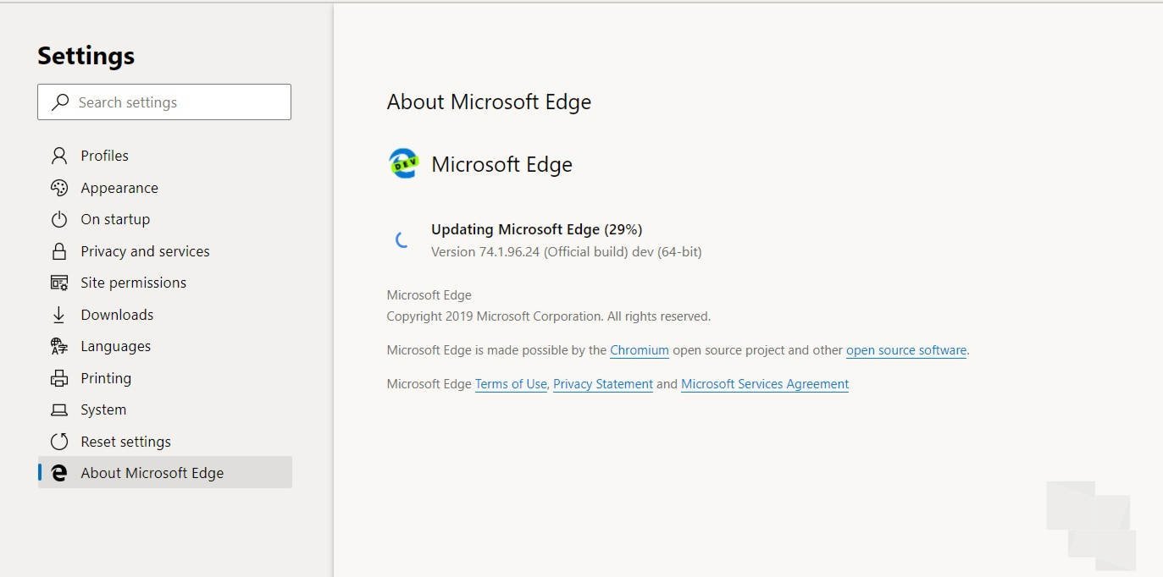Open the Microsoft Services Agreement
Image resolution: width=1163 pixels, height=577 pixels.
764,383
